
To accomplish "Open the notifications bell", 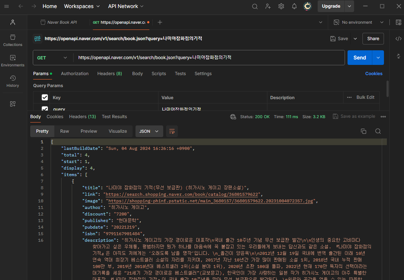I will click(x=294, y=7).
